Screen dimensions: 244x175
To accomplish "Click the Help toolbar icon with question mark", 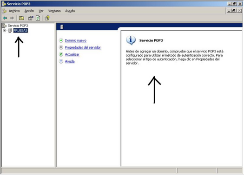I will tap(47, 18).
